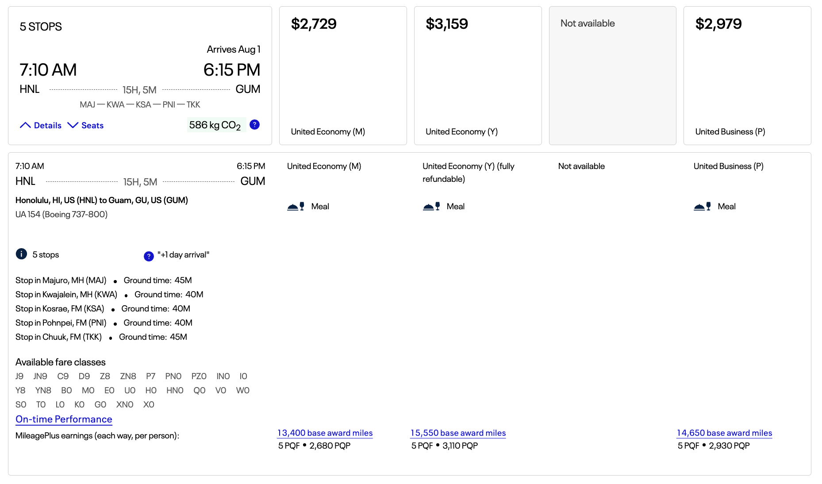Select the $3,159 United Economy (Y) fare
Screen dimensions: 822x484
tap(477, 76)
